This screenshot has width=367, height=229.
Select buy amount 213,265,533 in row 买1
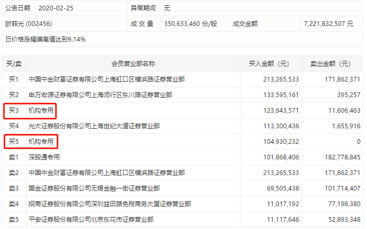click(x=281, y=79)
